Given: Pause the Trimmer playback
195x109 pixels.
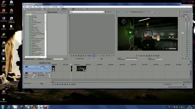Looking at the screenshot, I should 79,56.
